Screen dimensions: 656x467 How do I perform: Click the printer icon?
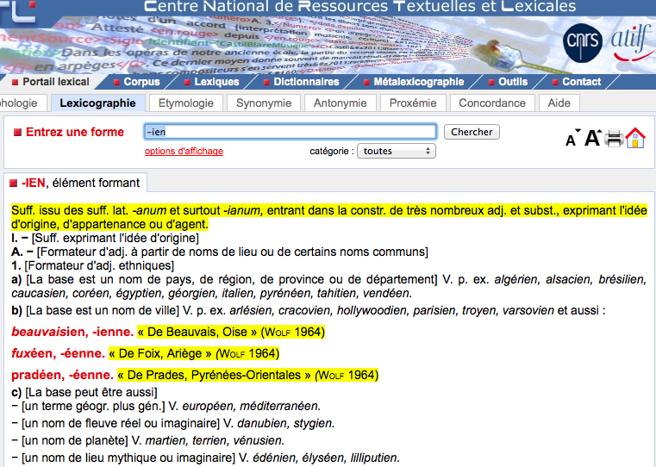coord(614,138)
